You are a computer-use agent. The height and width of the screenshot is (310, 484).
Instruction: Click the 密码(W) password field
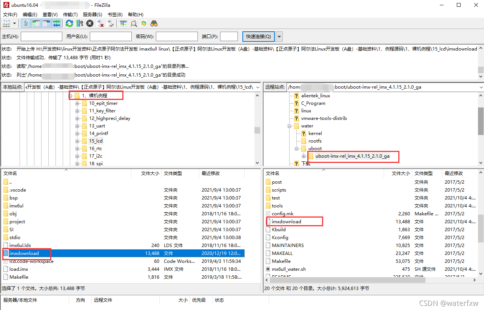pyautogui.click(x=177, y=37)
